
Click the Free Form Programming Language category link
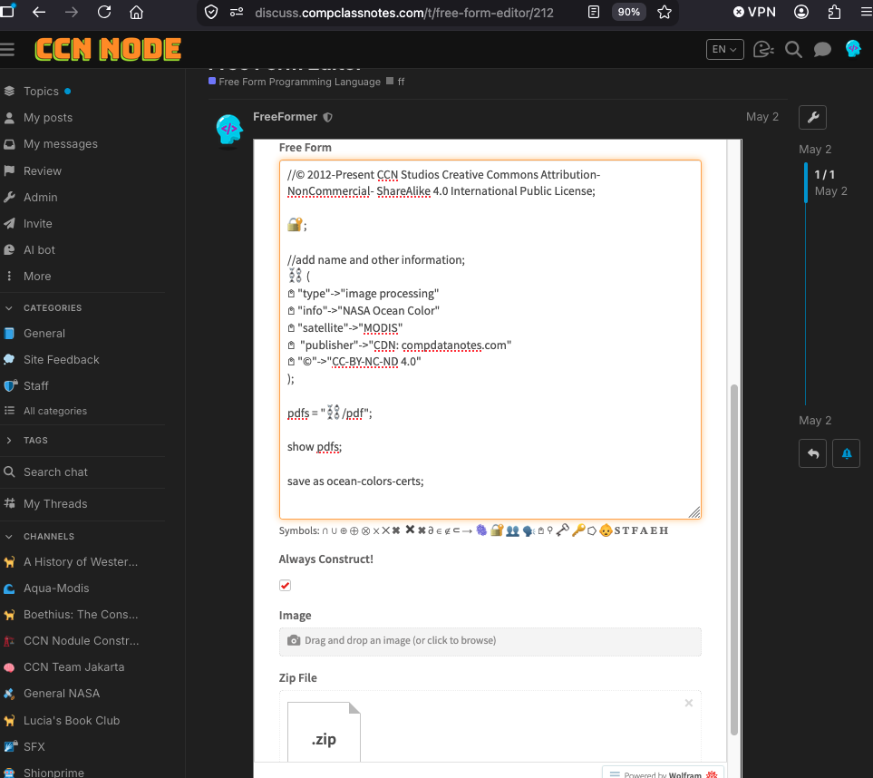click(299, 82)
